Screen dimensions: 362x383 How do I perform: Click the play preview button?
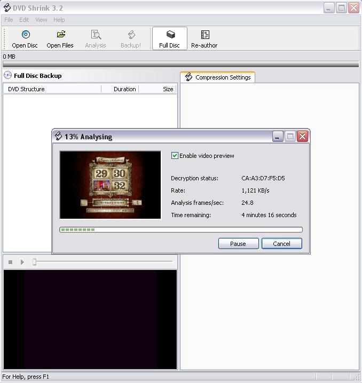pos(22,262)
